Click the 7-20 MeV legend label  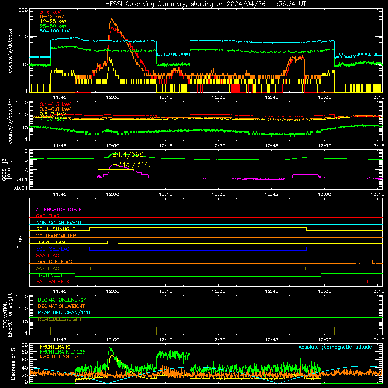(x=52, y=119)
